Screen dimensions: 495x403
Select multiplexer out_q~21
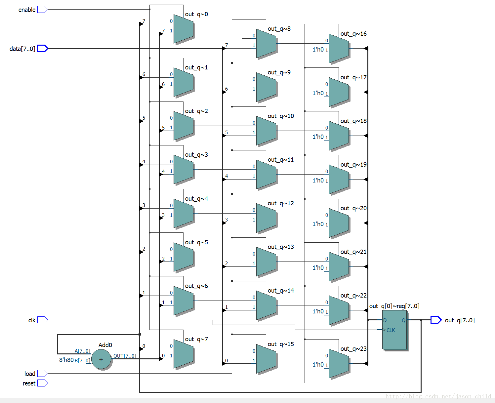[x=339, y=267]
